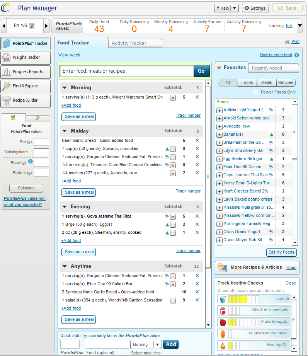Go to the next day arrow
Viewport: 308px width, 356px height.
(x=46, y=26)
